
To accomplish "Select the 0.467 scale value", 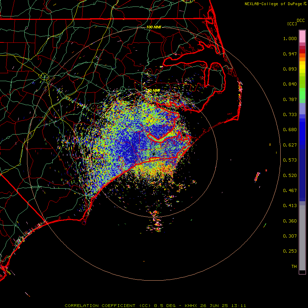I will click(290, 191).
